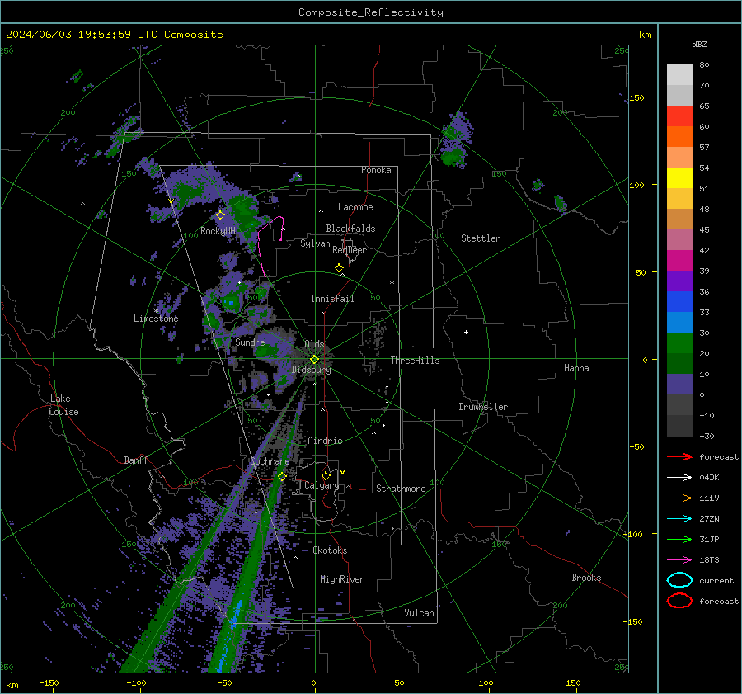The height and width of the screenshot is (694, 742).
Task: Click the Lacombe city label
Action: coord(355,207)
